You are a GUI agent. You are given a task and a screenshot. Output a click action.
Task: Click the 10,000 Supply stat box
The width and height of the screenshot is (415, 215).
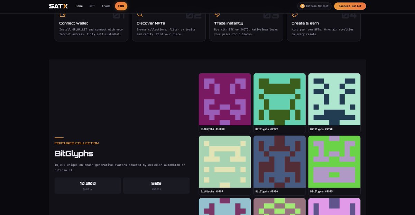click(88, 186)
